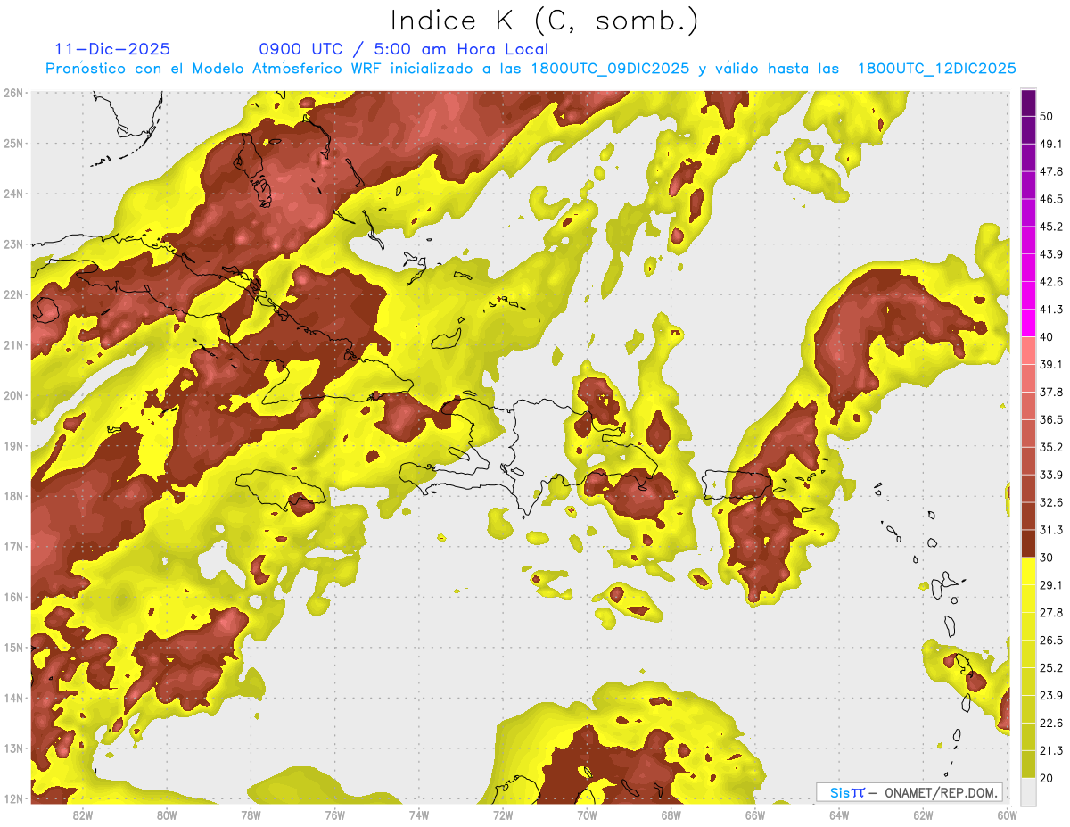Click the "0900 UTC / 5:00 am Hora Local" text

coord(403,50)
